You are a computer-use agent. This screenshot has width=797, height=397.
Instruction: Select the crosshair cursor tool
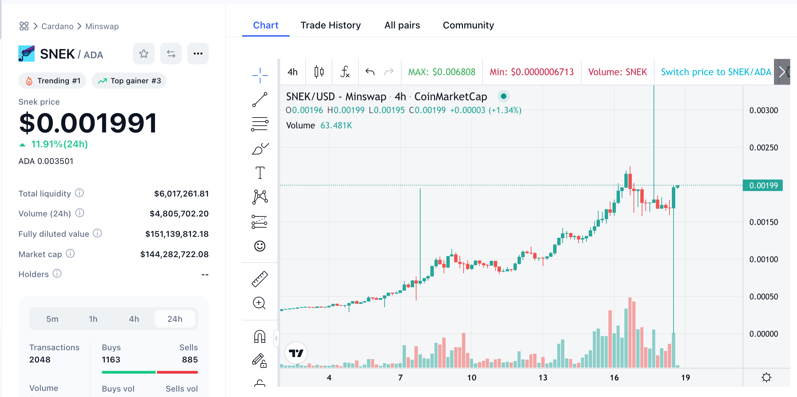(x=260, y=75)
